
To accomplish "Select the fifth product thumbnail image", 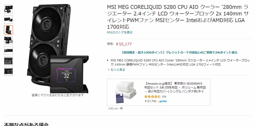I will 8,50.
